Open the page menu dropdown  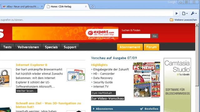(185, 13)
